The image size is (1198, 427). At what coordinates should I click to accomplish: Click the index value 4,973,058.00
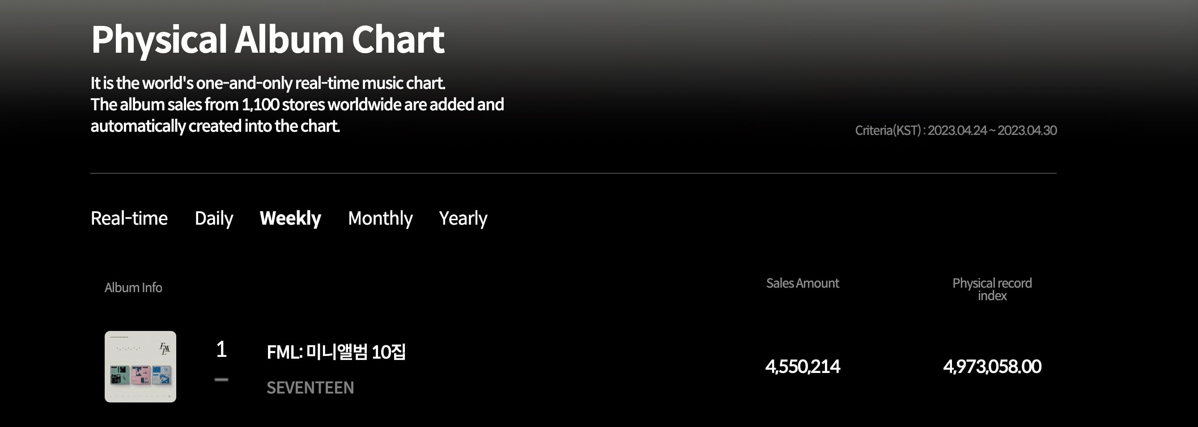pos(991,367)
